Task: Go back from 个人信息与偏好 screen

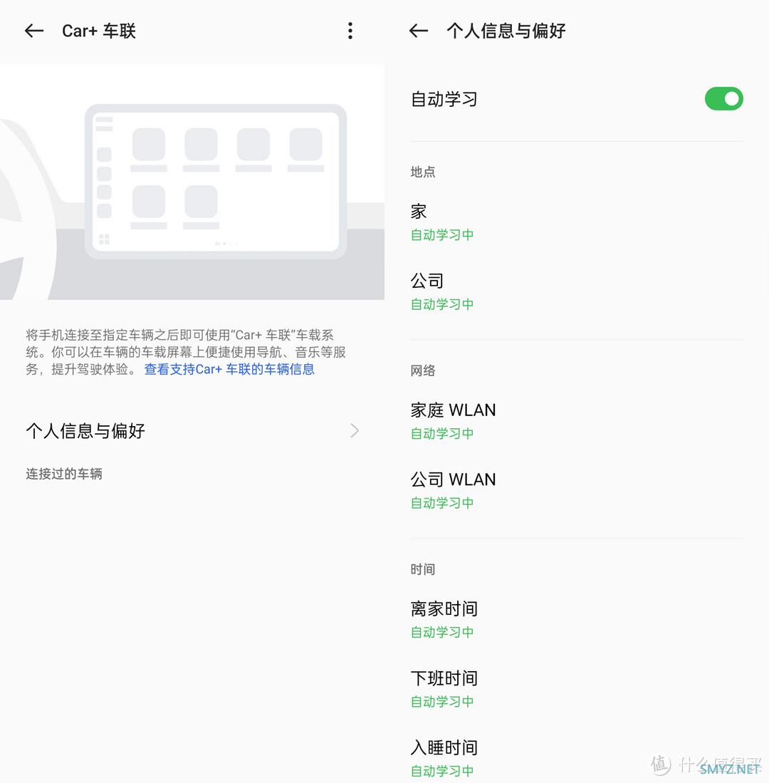Action: click(x=418, y=31)
